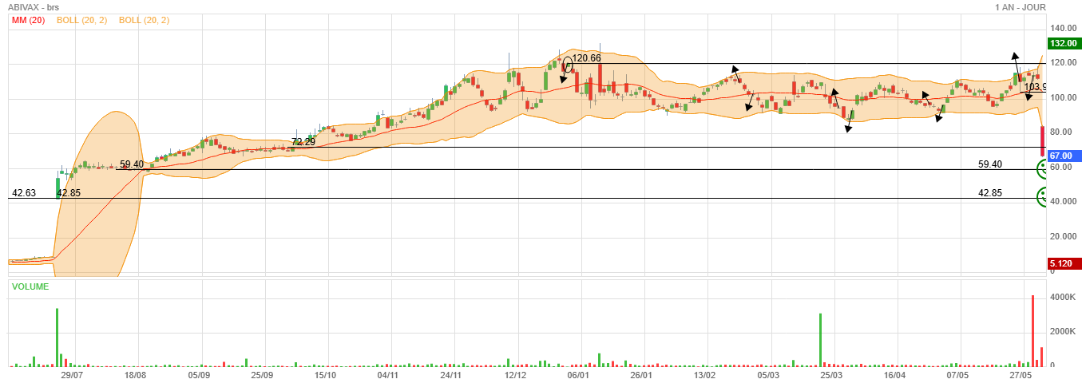Click the 103.9 horizontal level label
Screen dimensions: 1082x383
point(1035,87)
